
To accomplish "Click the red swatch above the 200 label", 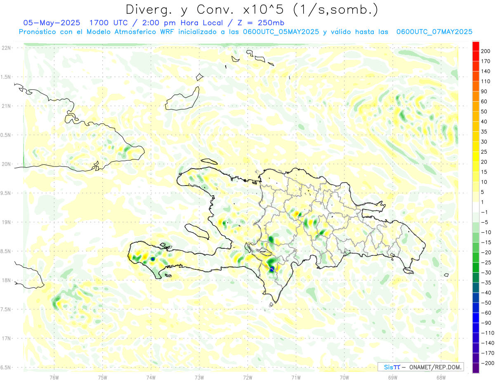I will tap(476, 46).
